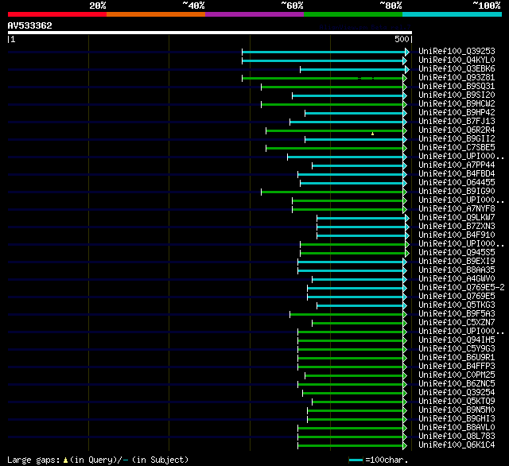The image size is (509, 466).
Task: Click the red 20% legend segment
Action: point(57,14)
